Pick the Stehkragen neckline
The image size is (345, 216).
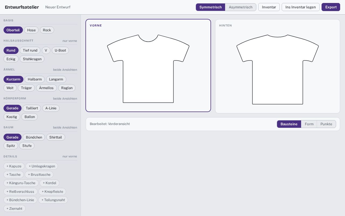click(x=32, y=59)
